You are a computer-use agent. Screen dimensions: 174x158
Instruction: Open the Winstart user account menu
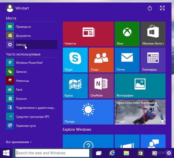(x=17, y=8)
